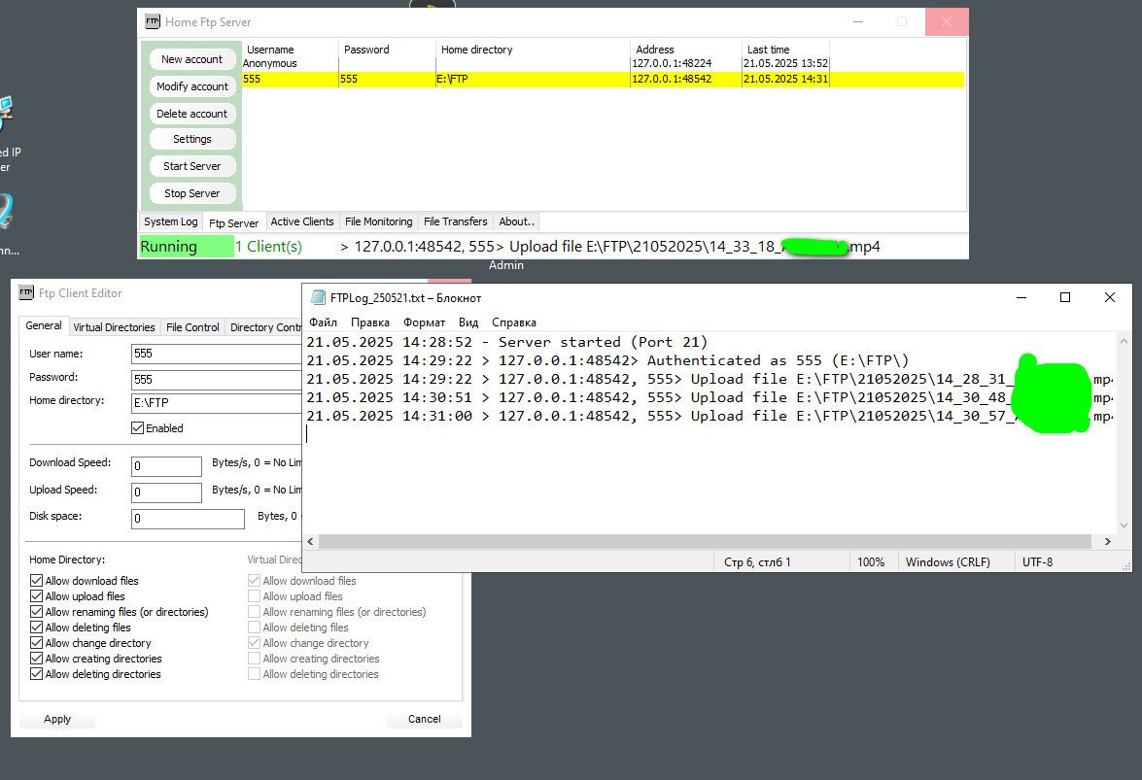Click the Notepad scroll right arrow
The width and height of the screenshot is (1142, 780).
click(1108, 541)
